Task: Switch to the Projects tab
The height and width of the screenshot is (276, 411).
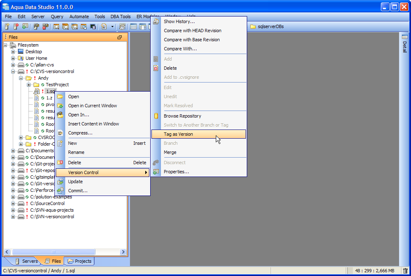Action: coord(80,261)
